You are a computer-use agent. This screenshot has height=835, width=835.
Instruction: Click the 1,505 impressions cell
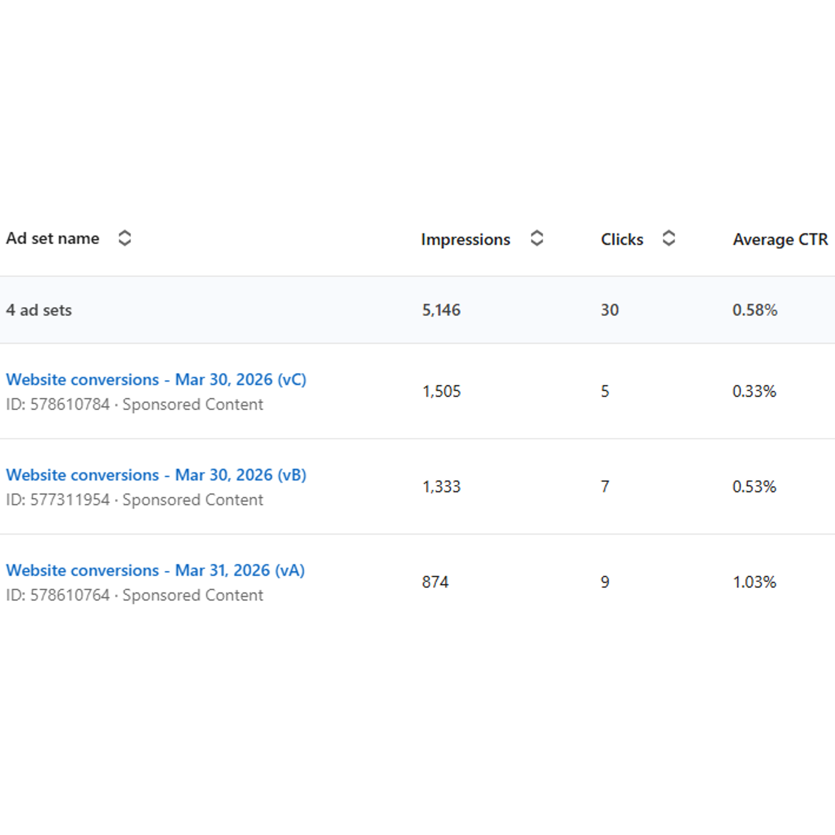[441, 391]
